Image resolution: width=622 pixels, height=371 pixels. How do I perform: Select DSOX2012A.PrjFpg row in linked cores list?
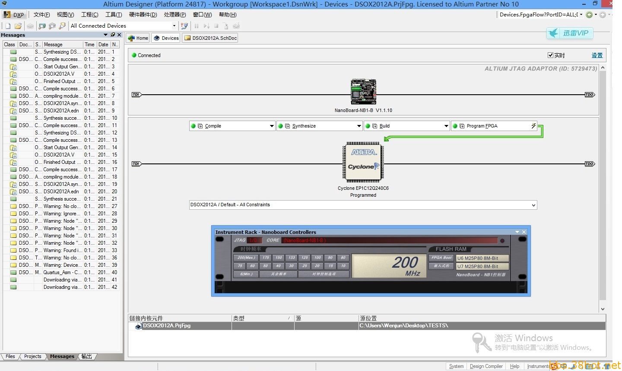167,326
